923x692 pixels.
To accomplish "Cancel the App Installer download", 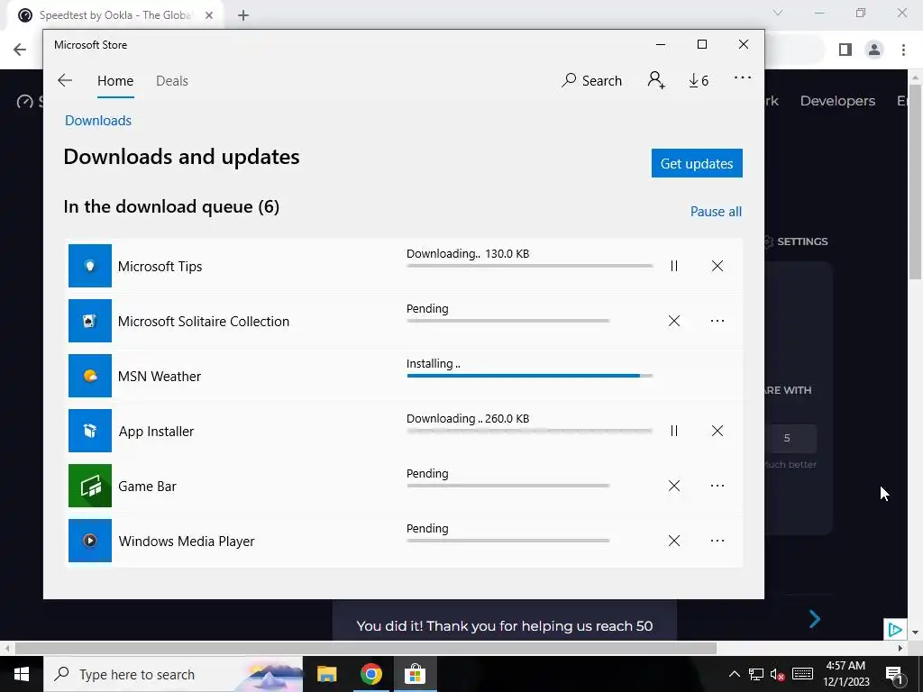I will (717, 431).
